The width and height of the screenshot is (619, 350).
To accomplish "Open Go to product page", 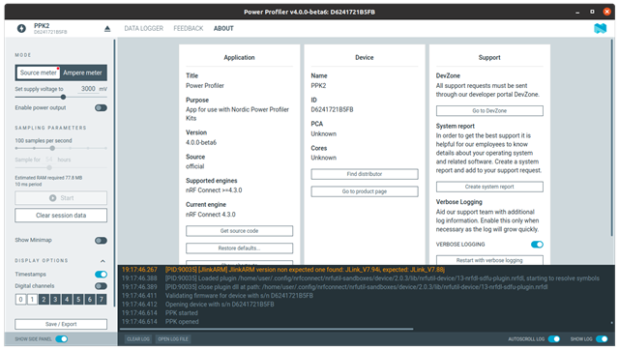I will 365,191.
